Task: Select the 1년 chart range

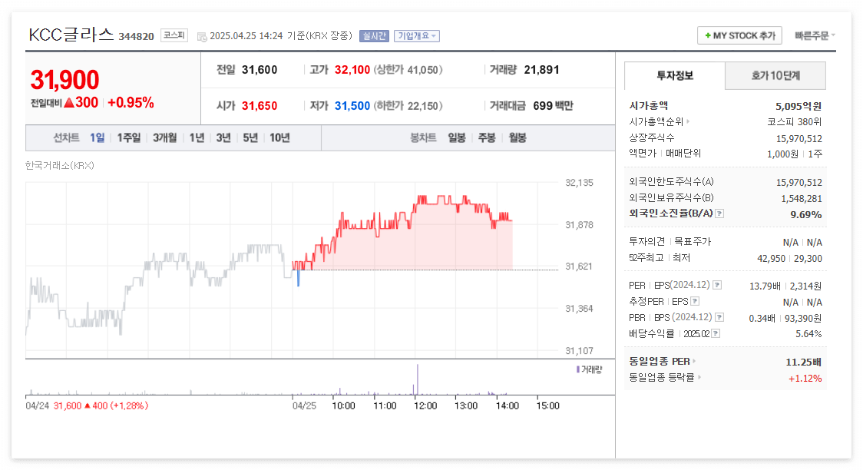Action: 197,137
